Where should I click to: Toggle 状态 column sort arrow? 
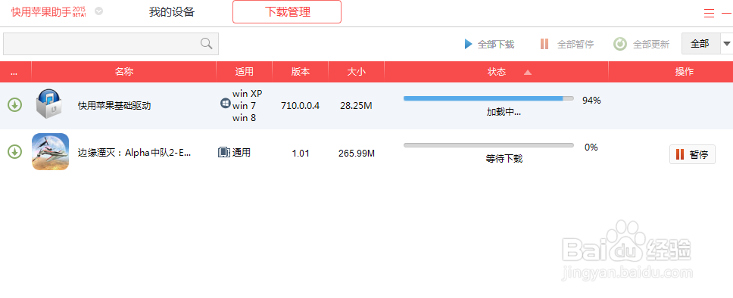pos(528,72)
